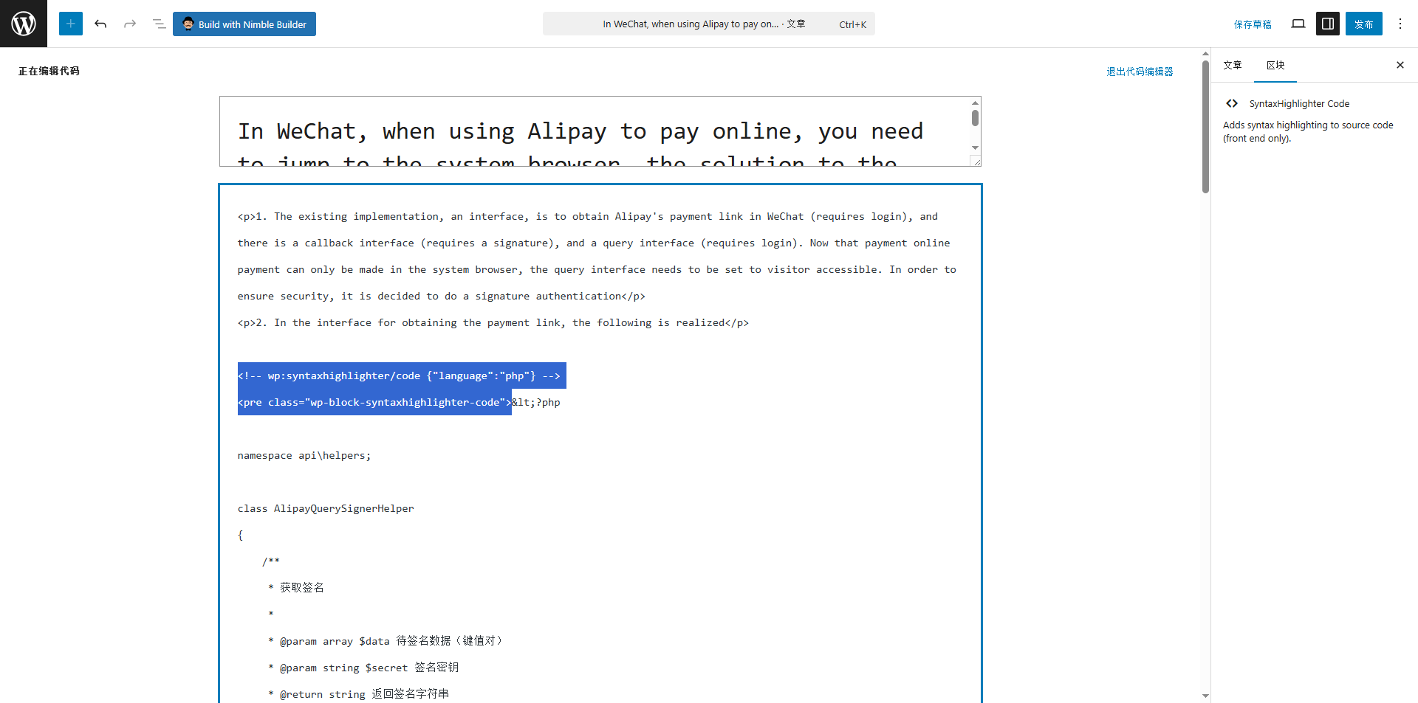The height and width of the screenshot is (703, 1418).
Task: Open the WordPress logo menu
Action: click(x=24, y=24)
